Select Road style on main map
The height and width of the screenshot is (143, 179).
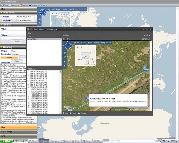pyautogui.click(x=58, y=9)
